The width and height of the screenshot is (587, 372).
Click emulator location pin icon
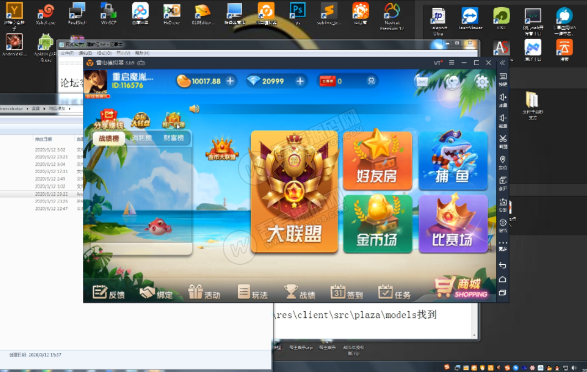pos(503,162)
